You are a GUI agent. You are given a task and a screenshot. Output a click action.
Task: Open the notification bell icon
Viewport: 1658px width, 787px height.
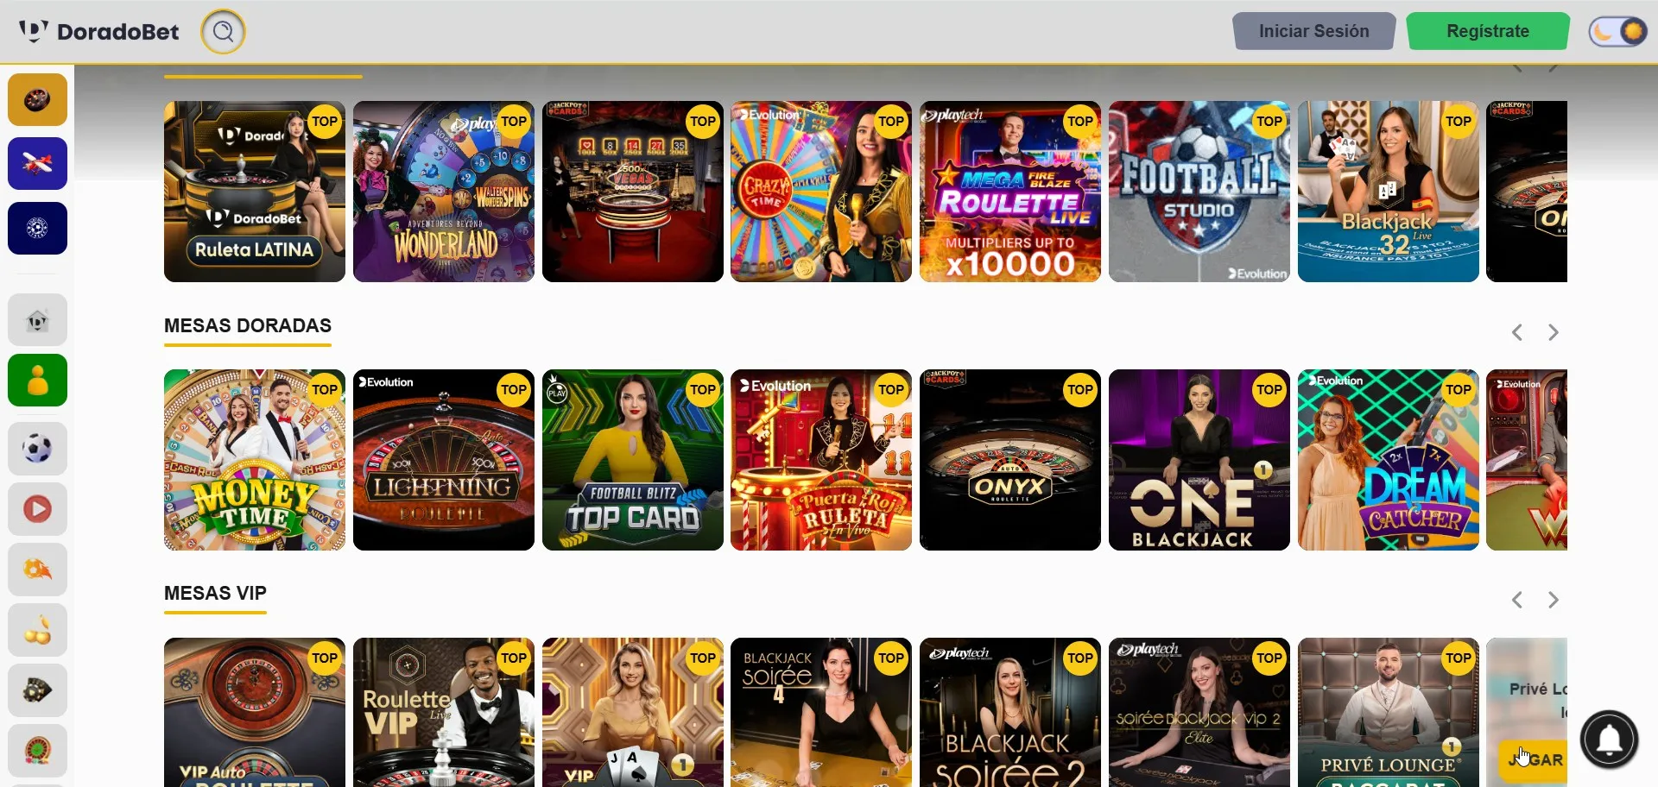pos(1609,739)
